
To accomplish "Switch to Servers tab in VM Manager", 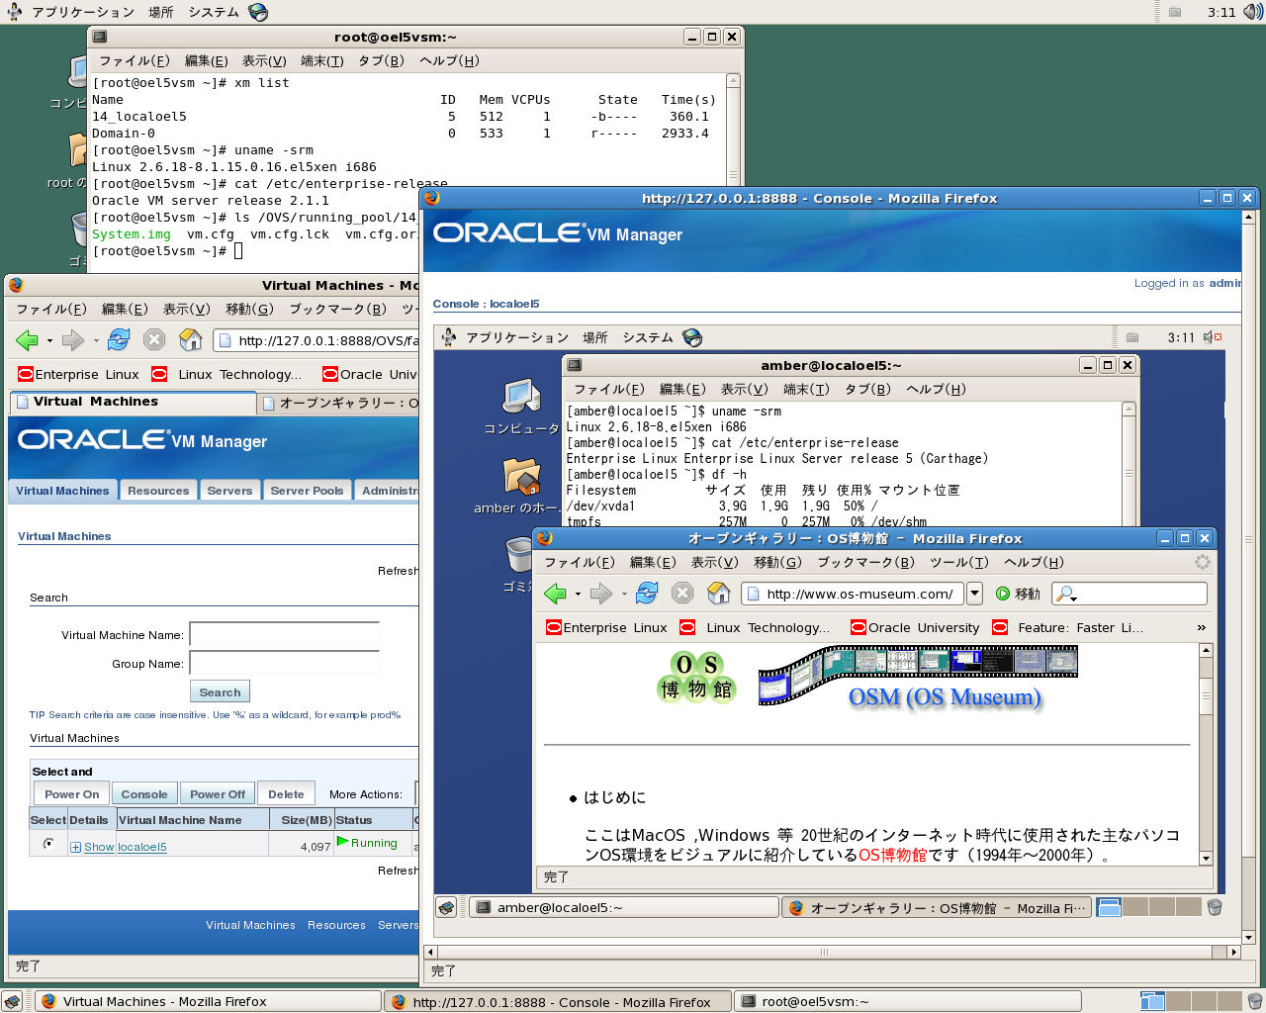I will pyautogui.click(x=229, y=491).
